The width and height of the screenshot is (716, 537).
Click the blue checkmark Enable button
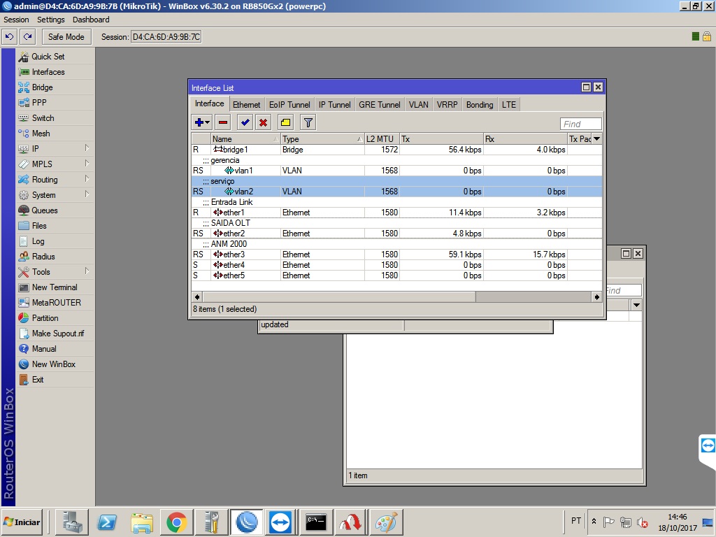tap(245, 122)
